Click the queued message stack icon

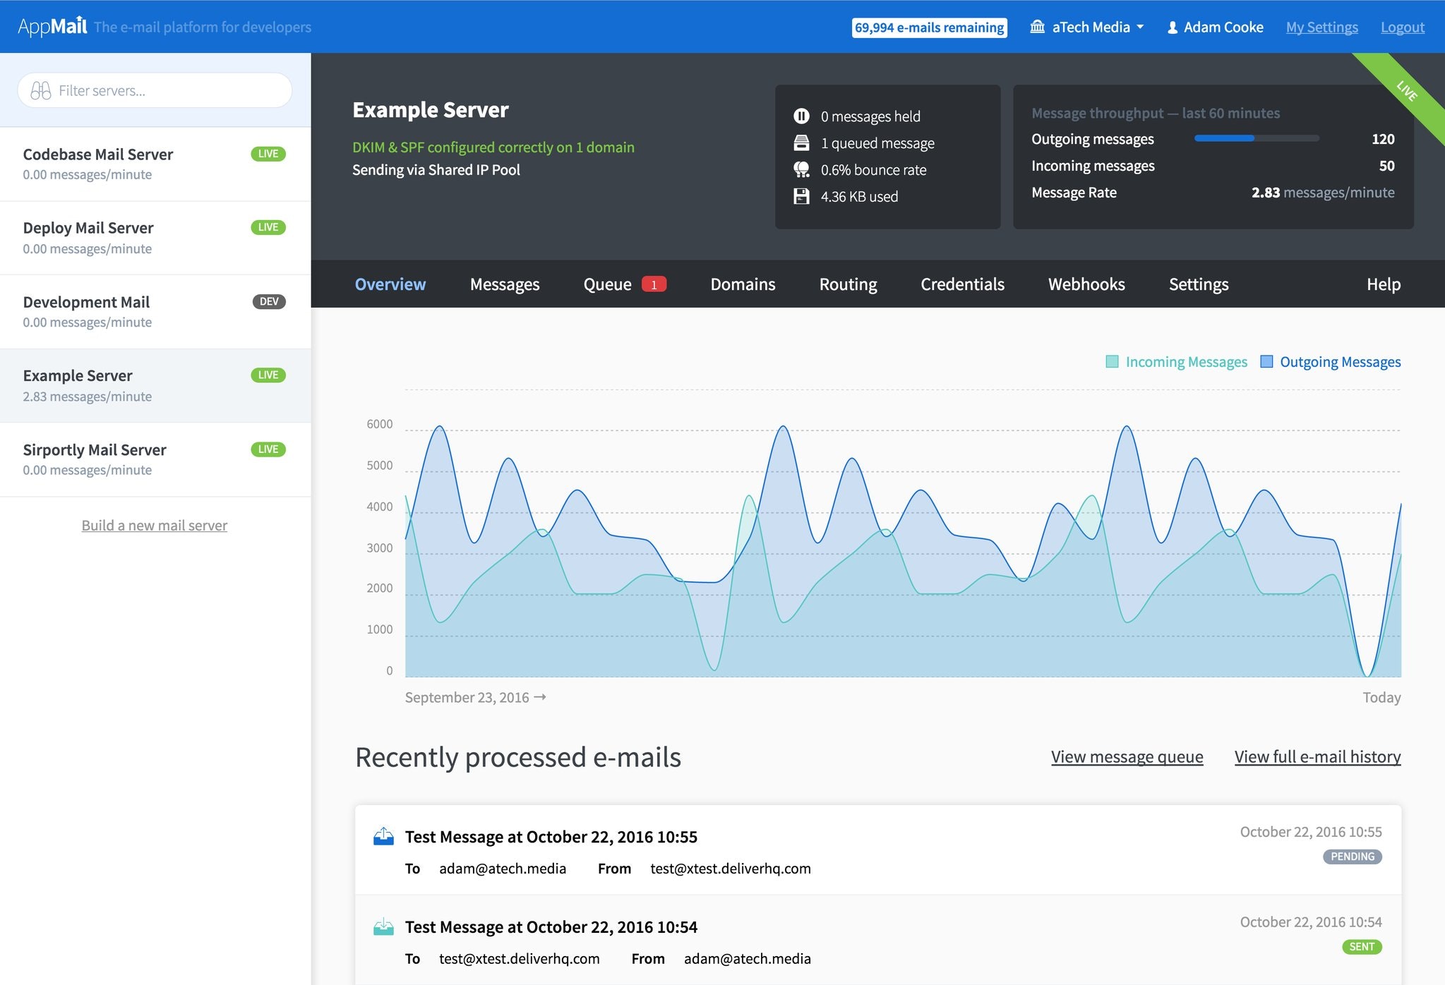pyautogui.click(x=801, y=143)
